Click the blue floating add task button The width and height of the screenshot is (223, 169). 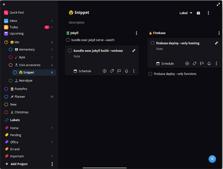tap(212, 159)
